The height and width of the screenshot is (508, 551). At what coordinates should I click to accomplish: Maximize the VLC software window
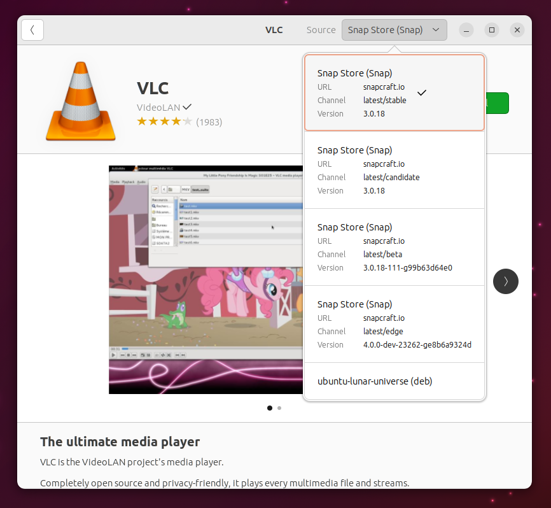point(492,30)
